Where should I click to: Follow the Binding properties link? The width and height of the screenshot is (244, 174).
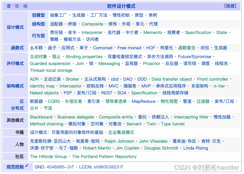pos(84,56)
